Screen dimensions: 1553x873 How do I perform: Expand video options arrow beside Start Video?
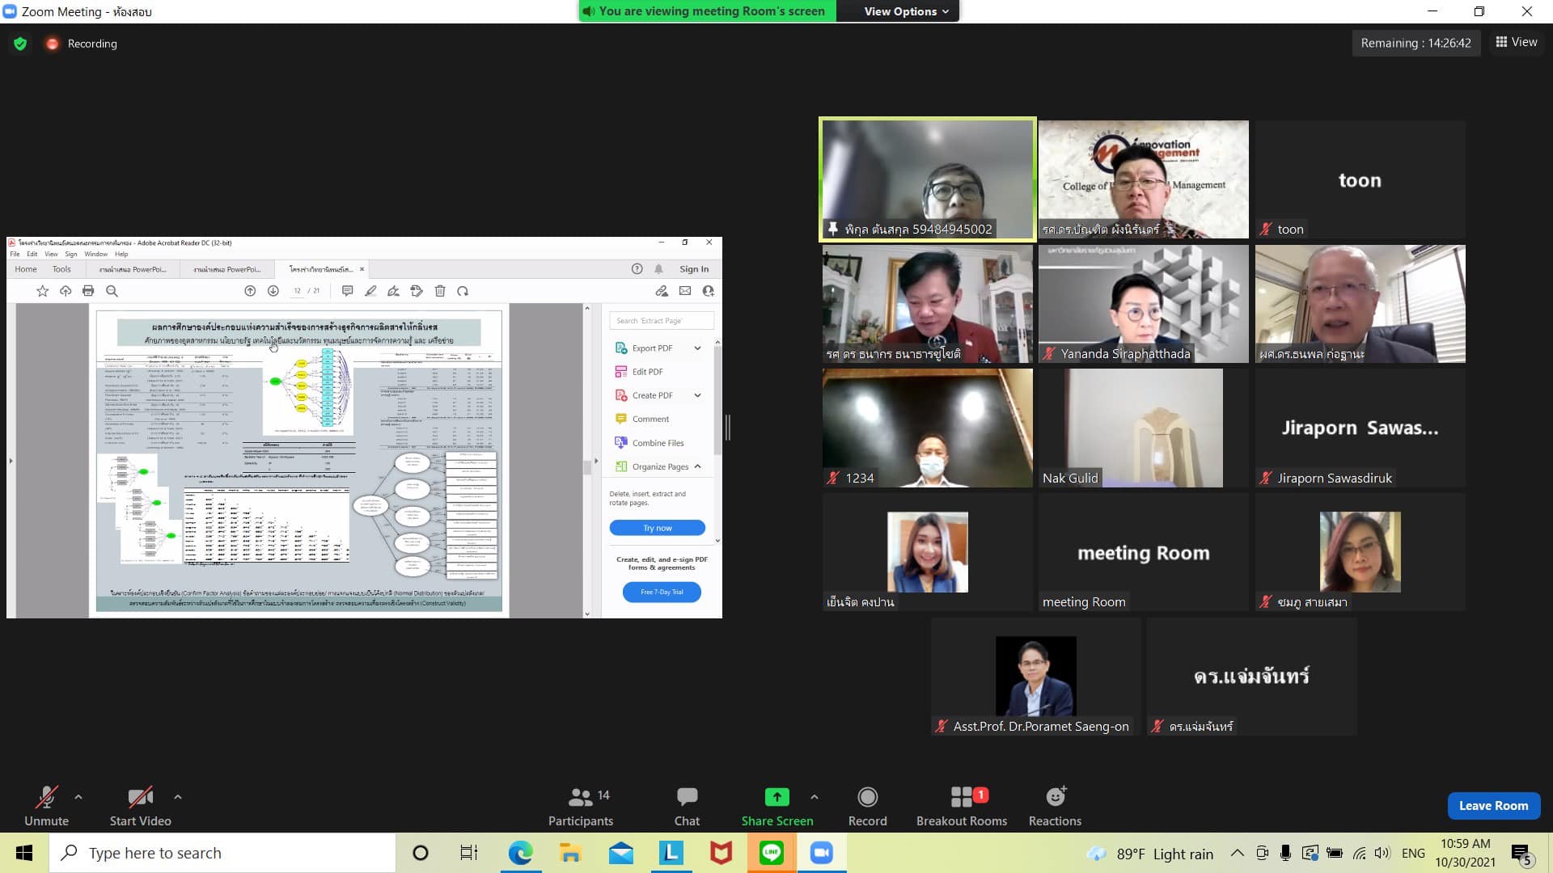178,797
